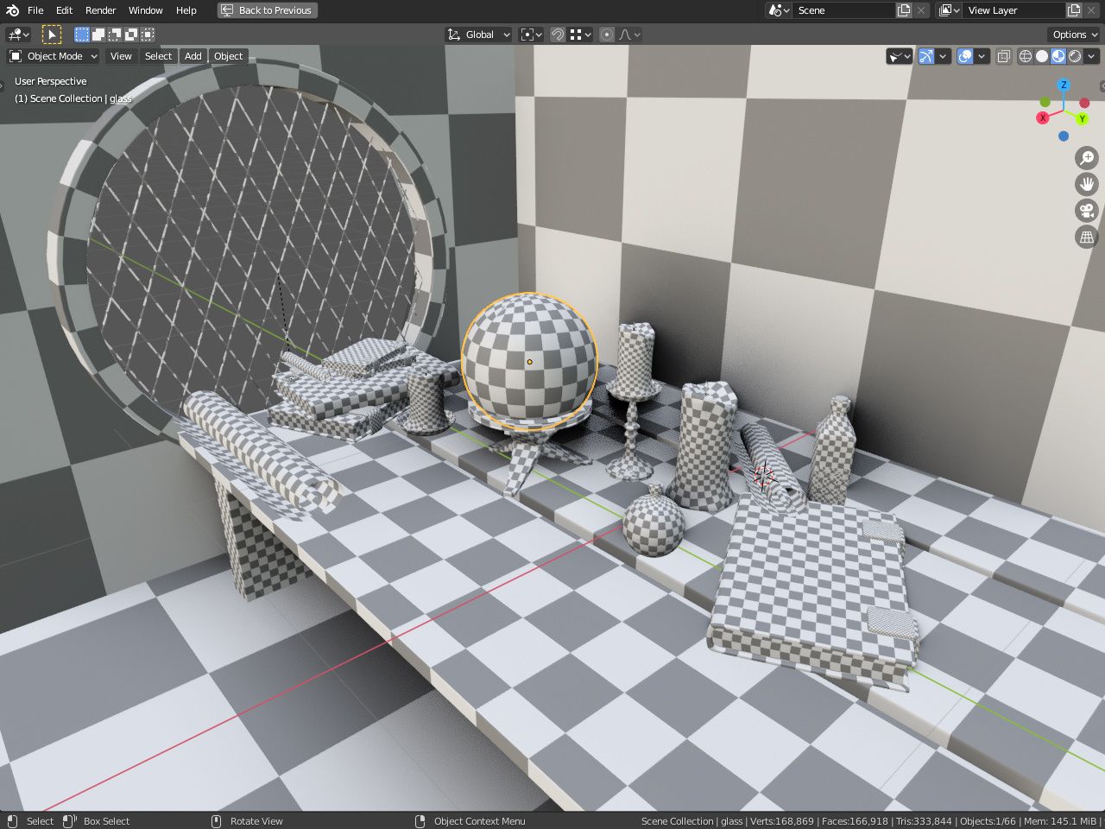Toggle X-ray mode
1105x829 pixels.
click(1003, 56)
